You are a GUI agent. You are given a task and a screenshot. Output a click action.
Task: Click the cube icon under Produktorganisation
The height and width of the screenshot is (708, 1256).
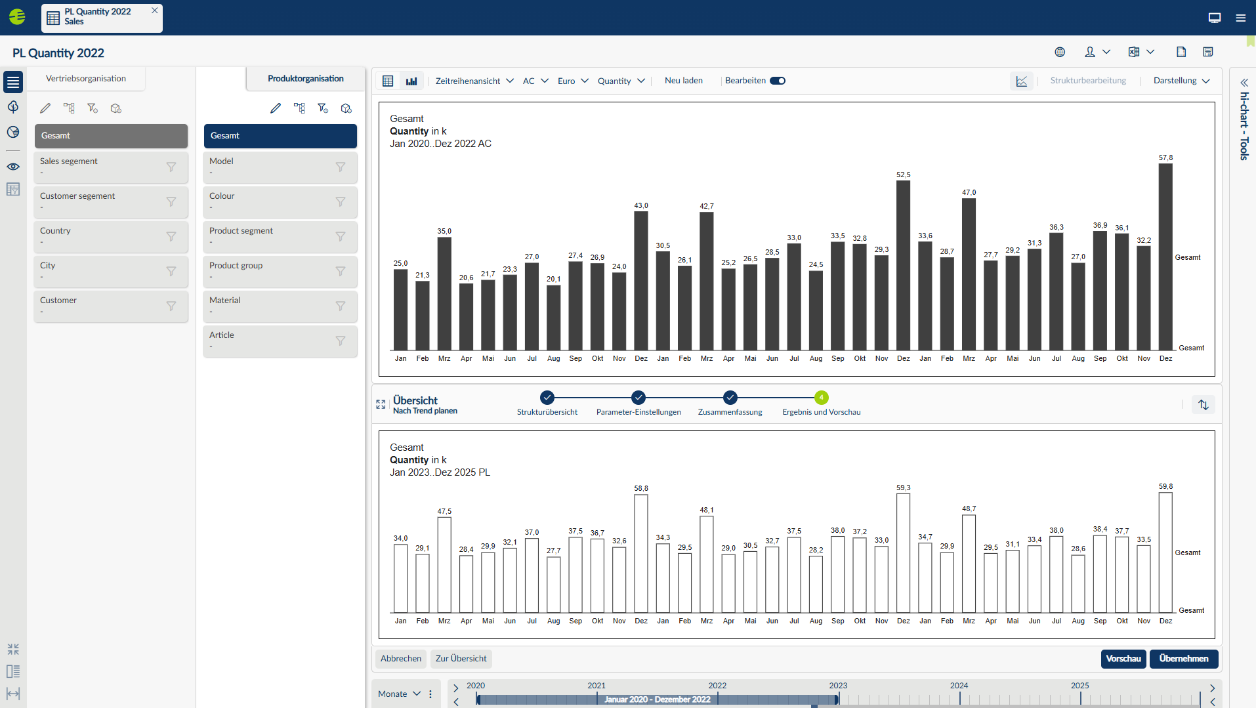(x=346, y=108)
